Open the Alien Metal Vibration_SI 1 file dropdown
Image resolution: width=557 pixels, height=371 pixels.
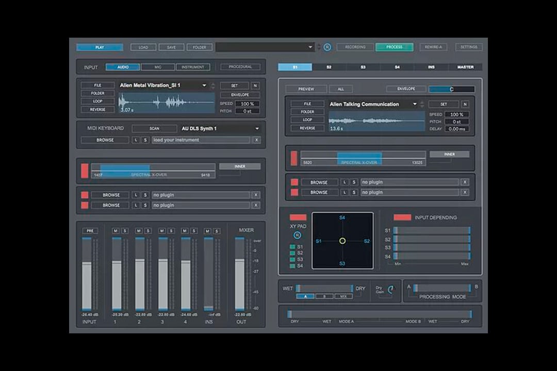pyautogui.click(x=204, y=86)
